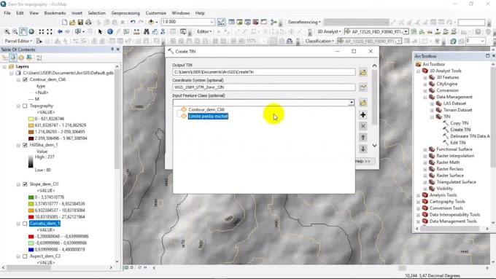Check the Curvatu_dem_1 layer

[25, 224]
